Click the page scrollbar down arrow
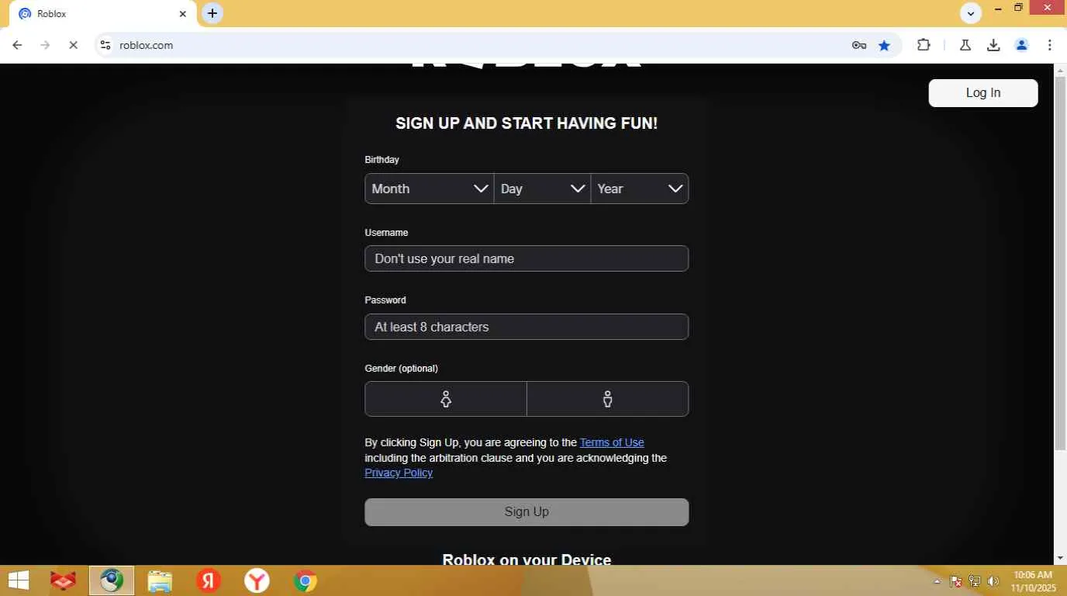Screen dimensions: 1067x596 click(1060, 558)
